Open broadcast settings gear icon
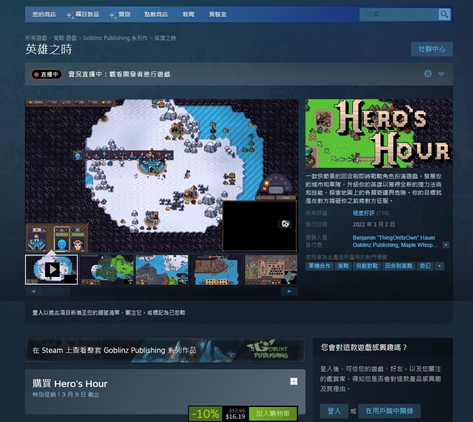 pos(428,74)
